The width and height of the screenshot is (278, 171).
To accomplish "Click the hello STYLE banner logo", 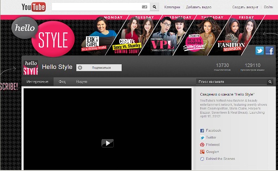I will (43, 37).
